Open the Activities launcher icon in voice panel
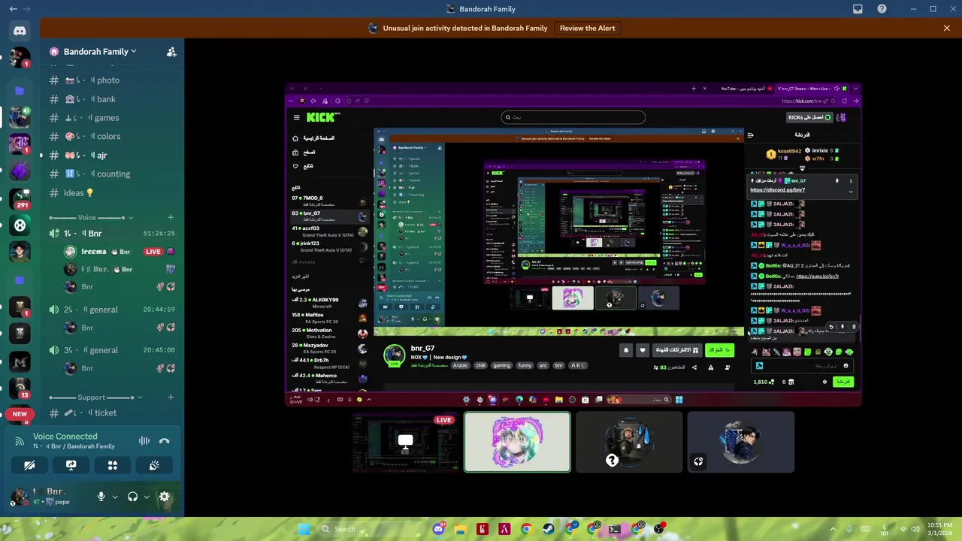962x541 pixels. tap(113, 465)
